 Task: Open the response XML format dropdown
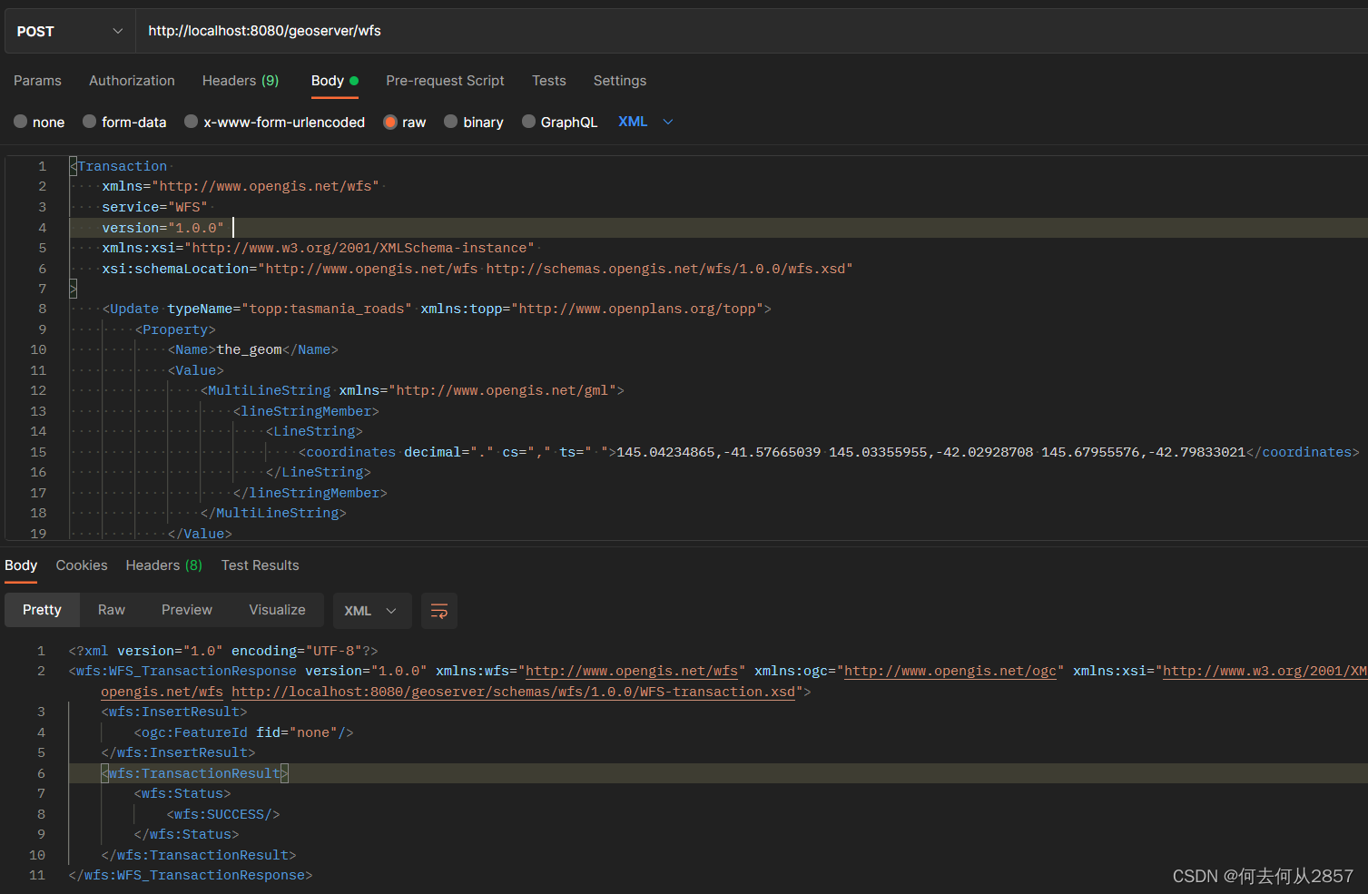(x=371, y=611)
